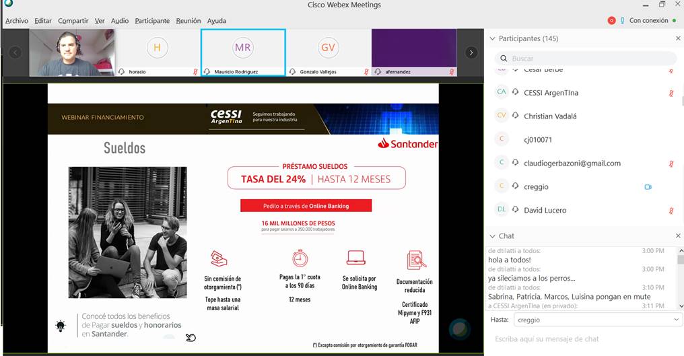Viewport: 684px width, 356px height.
Task: Click headset icon on Mauricio Rodriguez tile
Action: 207,72
